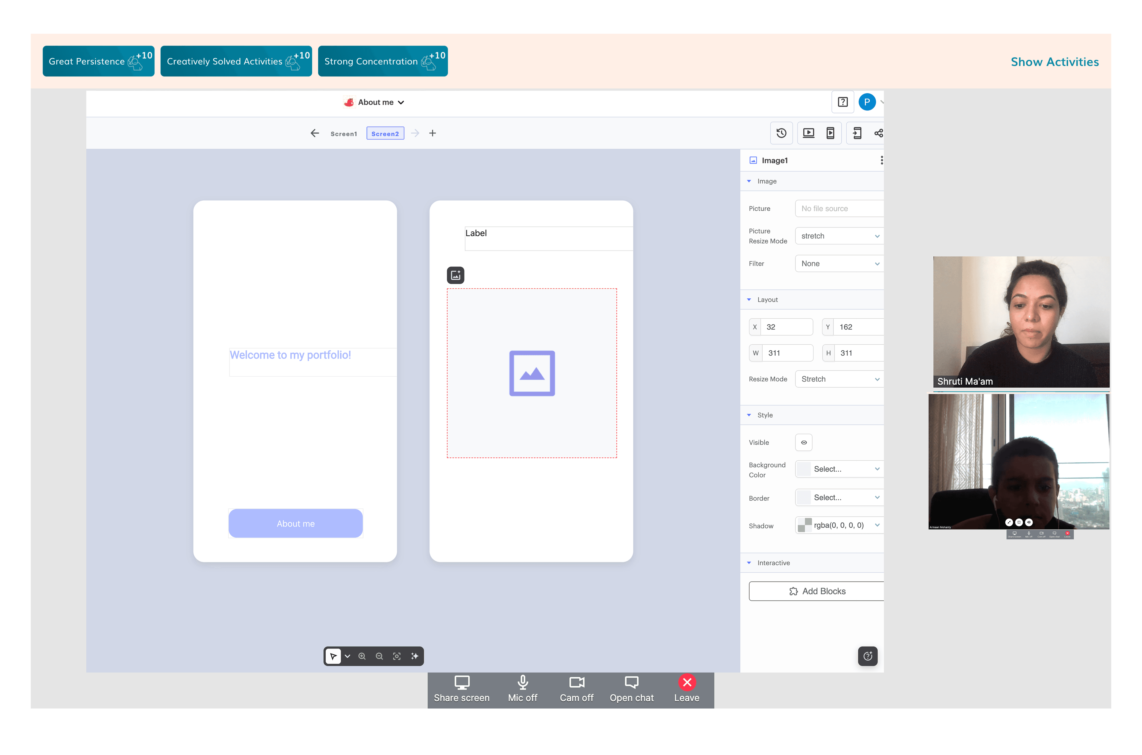
Task: Click the Shadow color swatch
Action: pos(804,525)
